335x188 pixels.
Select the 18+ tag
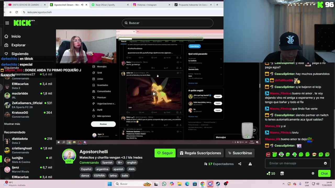[x=120, y=162]
